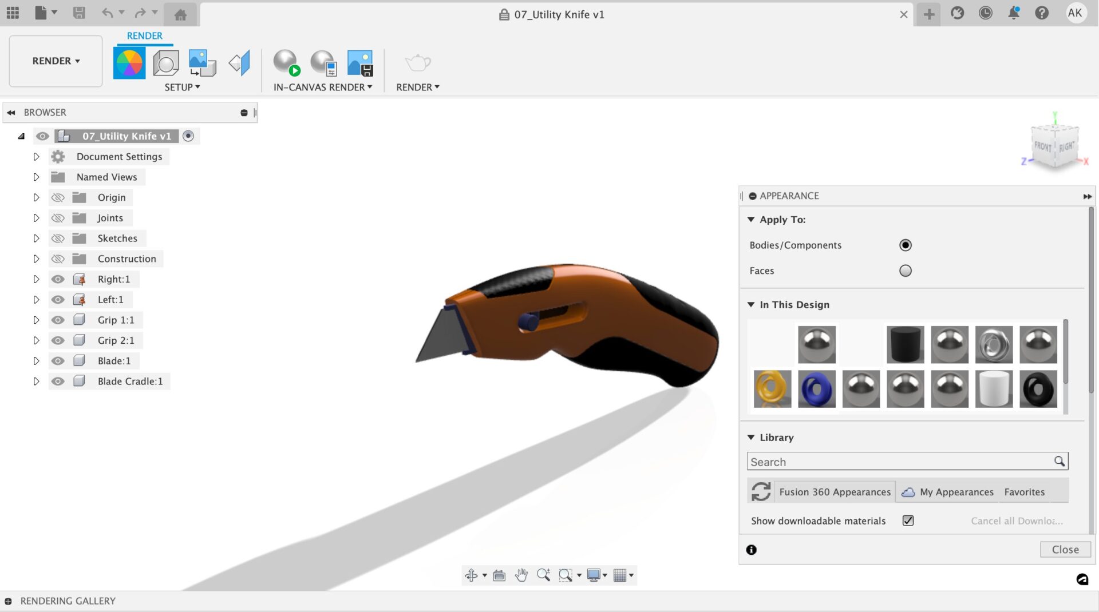Open the RENDER workspace menu
The height and width of the screenshot is (612, 1099).
[55, 61]
